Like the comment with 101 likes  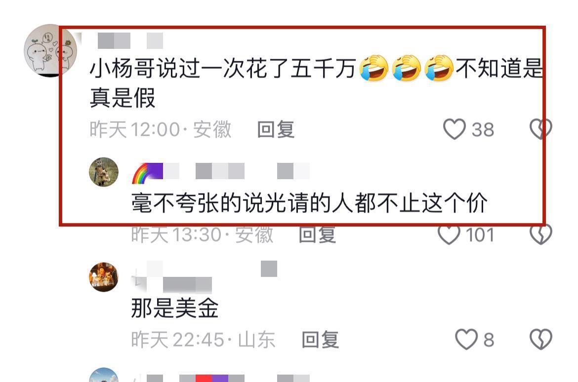pos(449,234)
